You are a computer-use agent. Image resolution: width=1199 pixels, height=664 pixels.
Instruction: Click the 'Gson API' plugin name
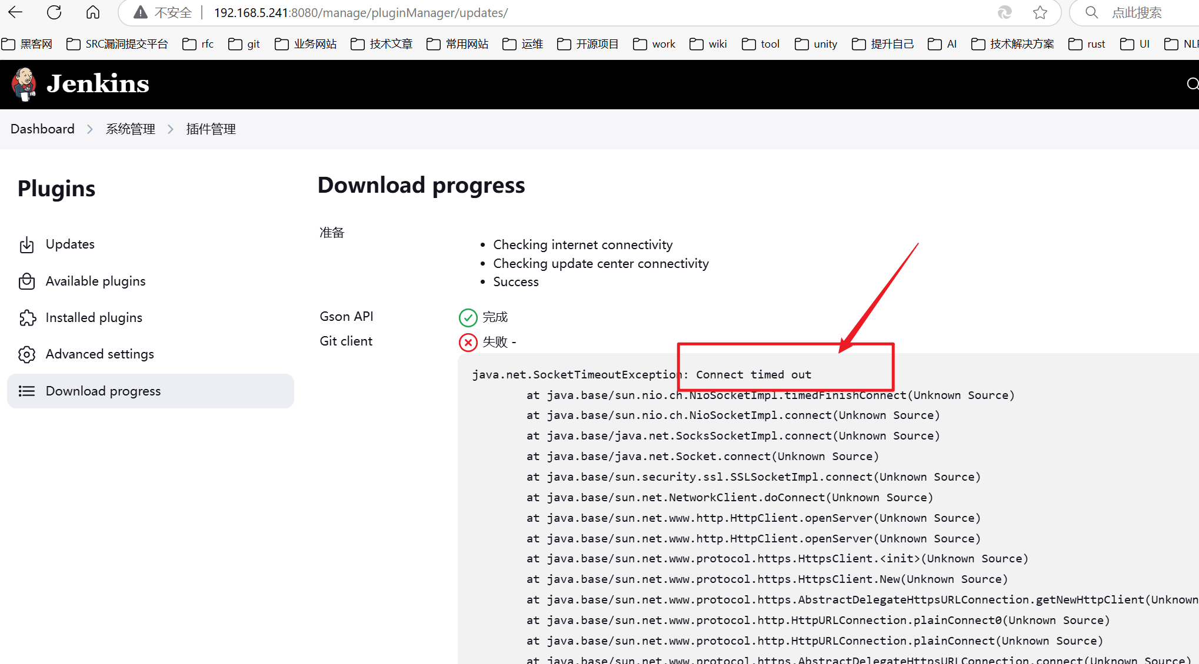[x=347, y=317]
